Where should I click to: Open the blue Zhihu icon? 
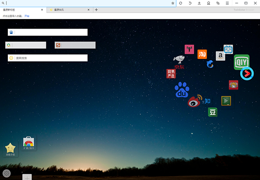point(207,101)
